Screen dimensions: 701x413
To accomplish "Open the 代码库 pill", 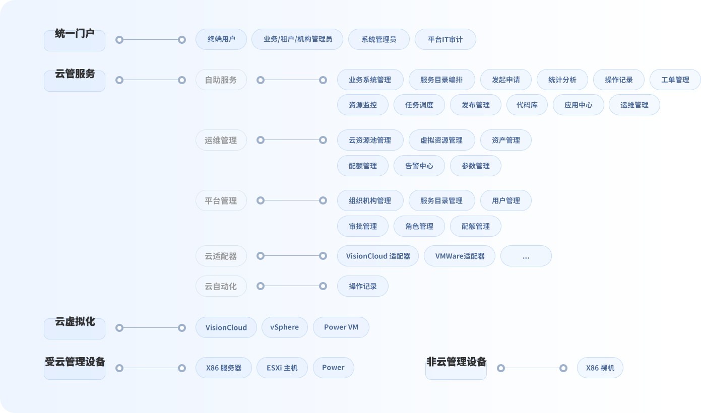I will 527,105.
